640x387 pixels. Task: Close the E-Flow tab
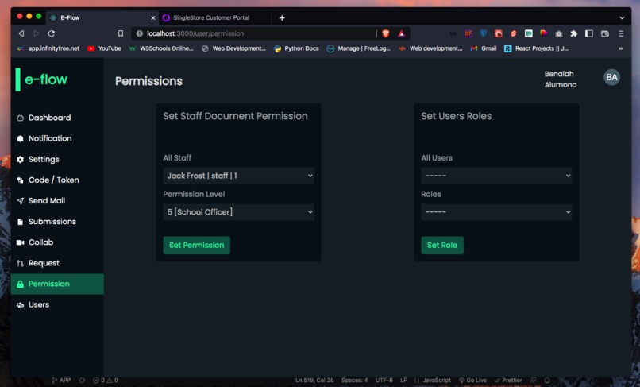(153, 18)
